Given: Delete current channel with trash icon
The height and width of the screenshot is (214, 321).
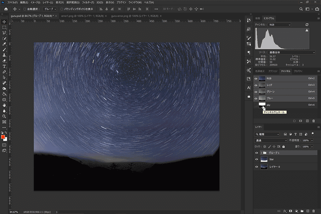Looking at the screenshot, I should 313,120.
